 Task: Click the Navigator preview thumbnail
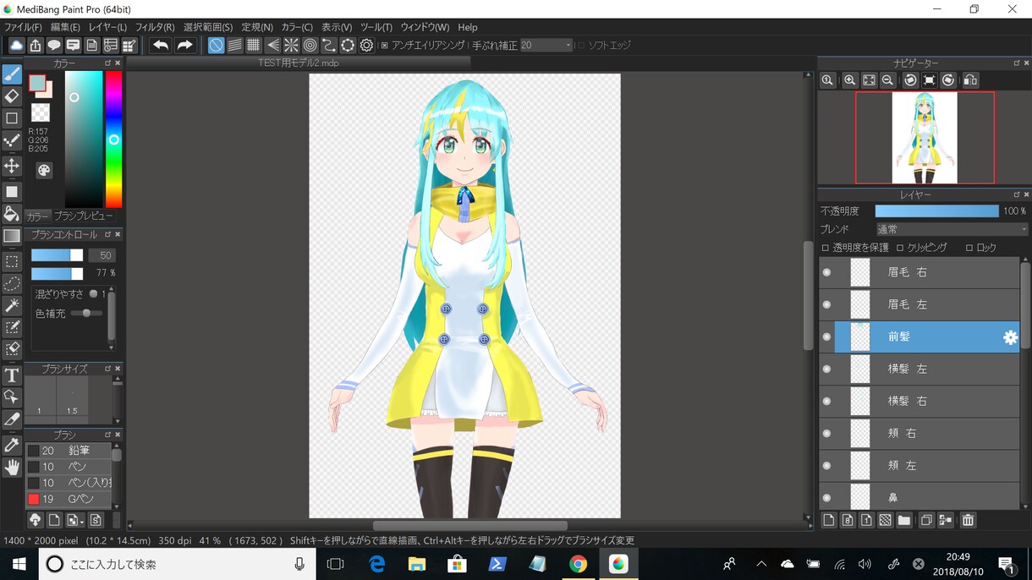tap(925, 138)
